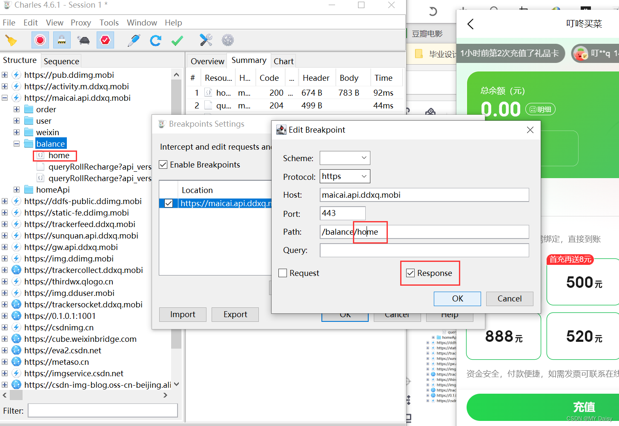Toggle the red hexagon Breakpoints icon
The width and height of the screenshot is (619, 426).
point(105,40)
